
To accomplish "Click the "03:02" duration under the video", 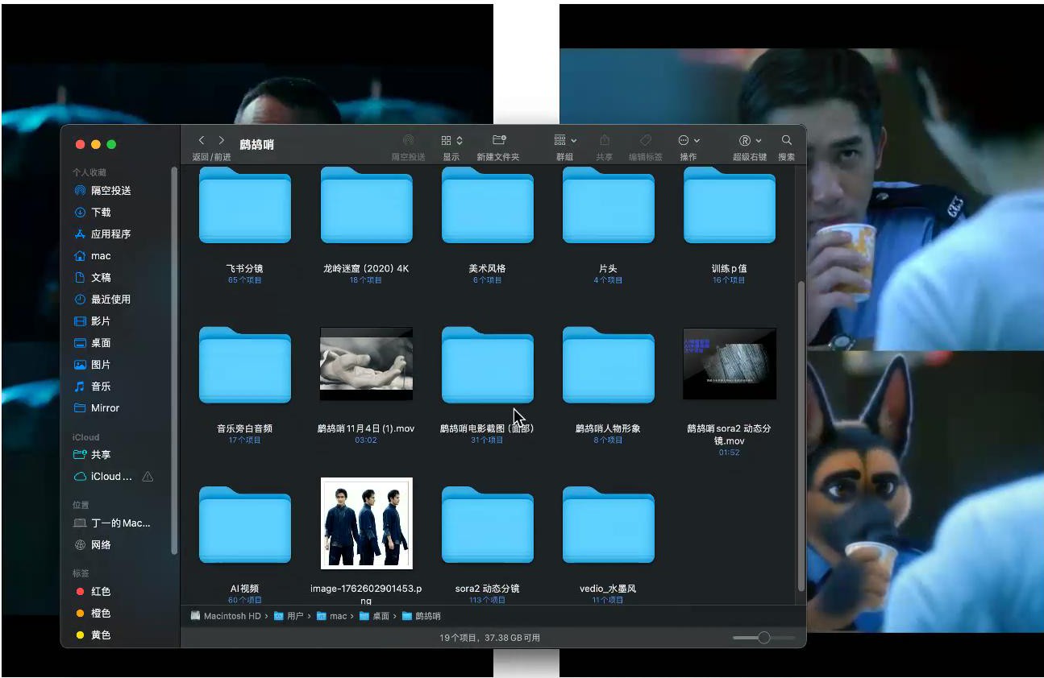I will tap(366, 440).
